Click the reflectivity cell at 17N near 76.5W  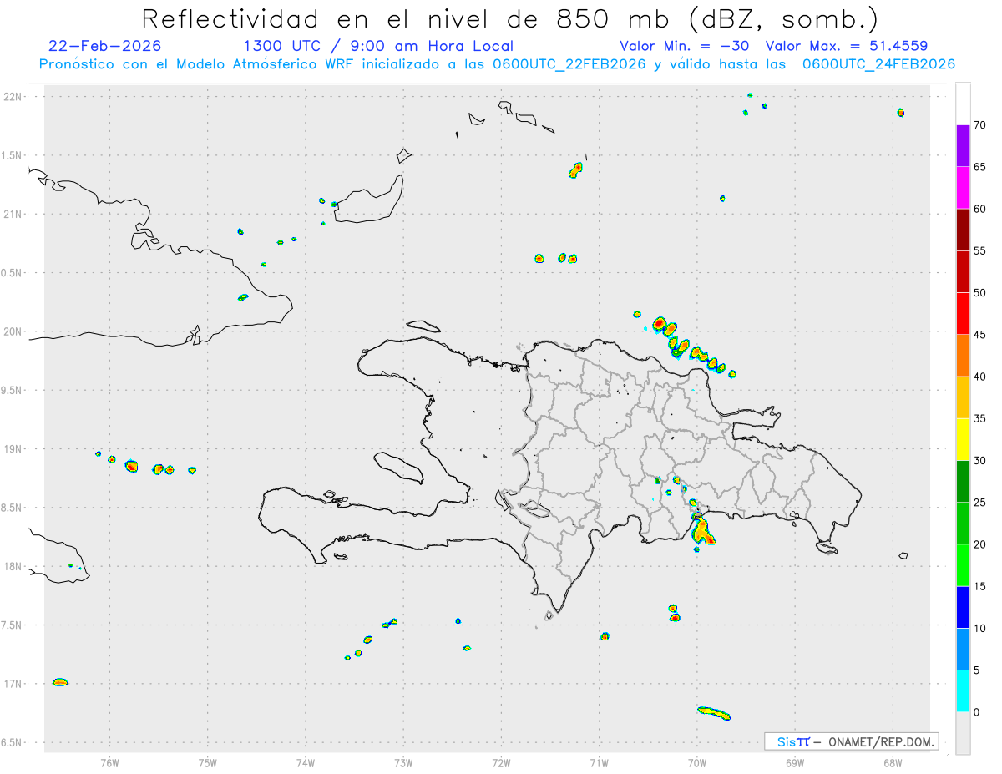tap(59, 682)
